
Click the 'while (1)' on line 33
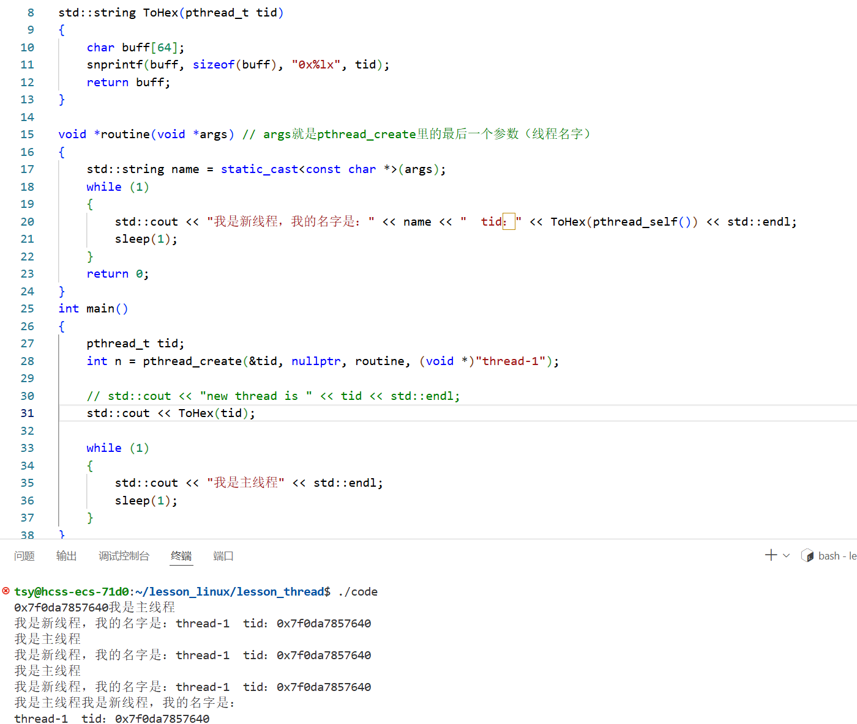pos(118,448)
